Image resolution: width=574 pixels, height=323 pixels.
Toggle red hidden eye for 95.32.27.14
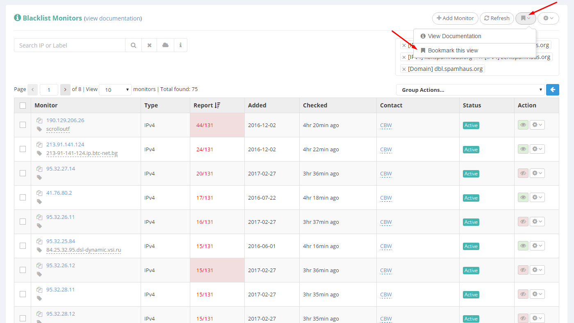click(x=523, y=173)
